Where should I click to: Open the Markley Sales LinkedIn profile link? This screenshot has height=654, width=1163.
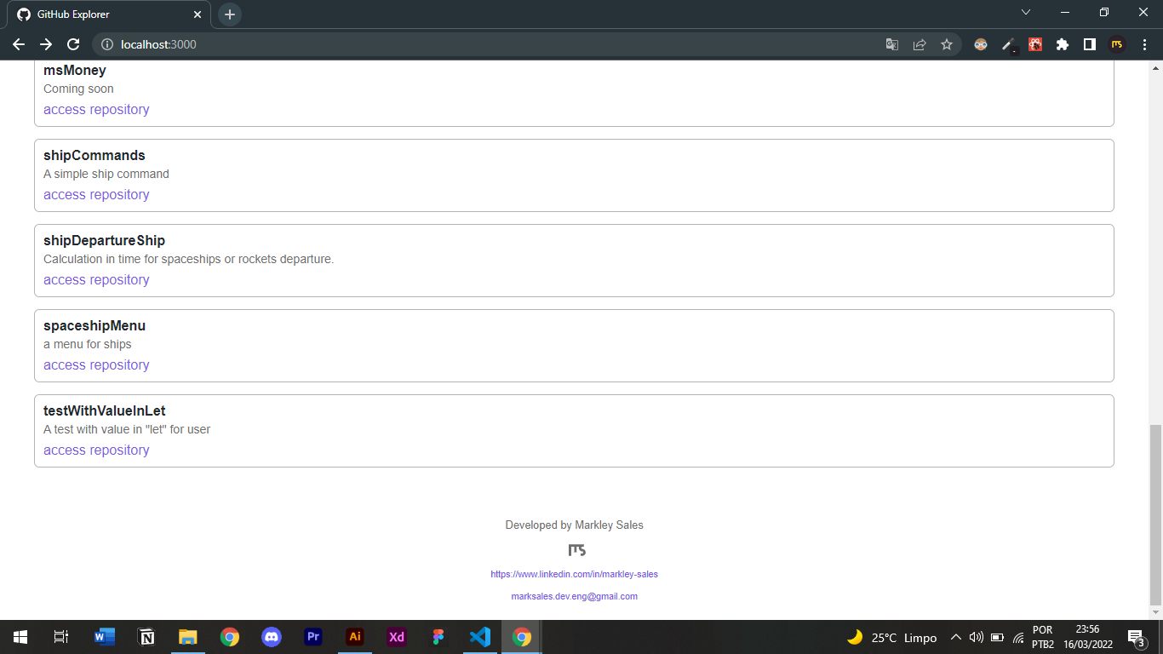coord(574,574)
